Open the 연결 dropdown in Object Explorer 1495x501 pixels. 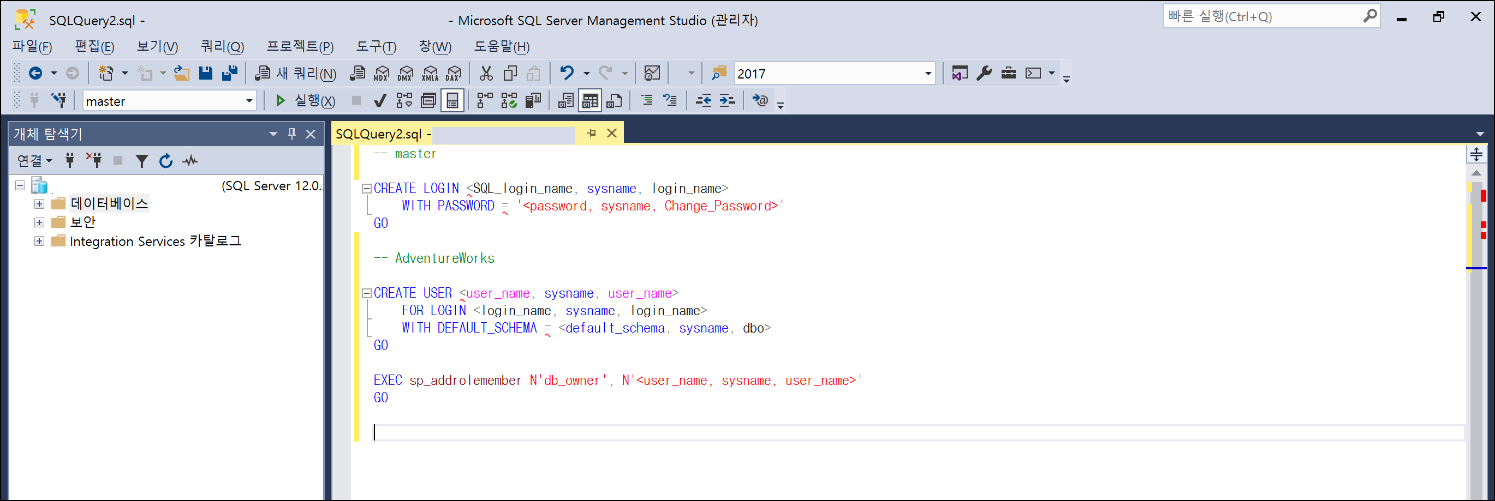tap(34, 161)
